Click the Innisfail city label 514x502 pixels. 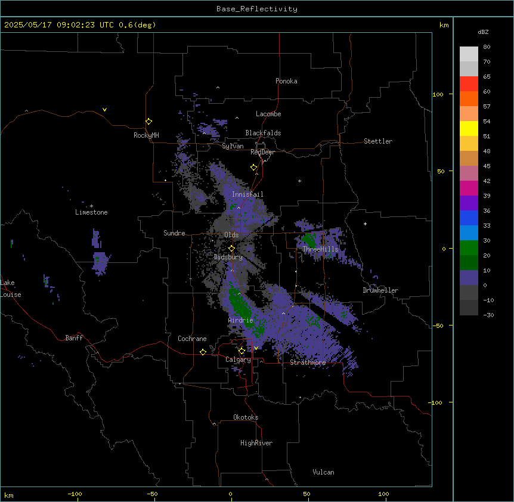tap(247, 194)
